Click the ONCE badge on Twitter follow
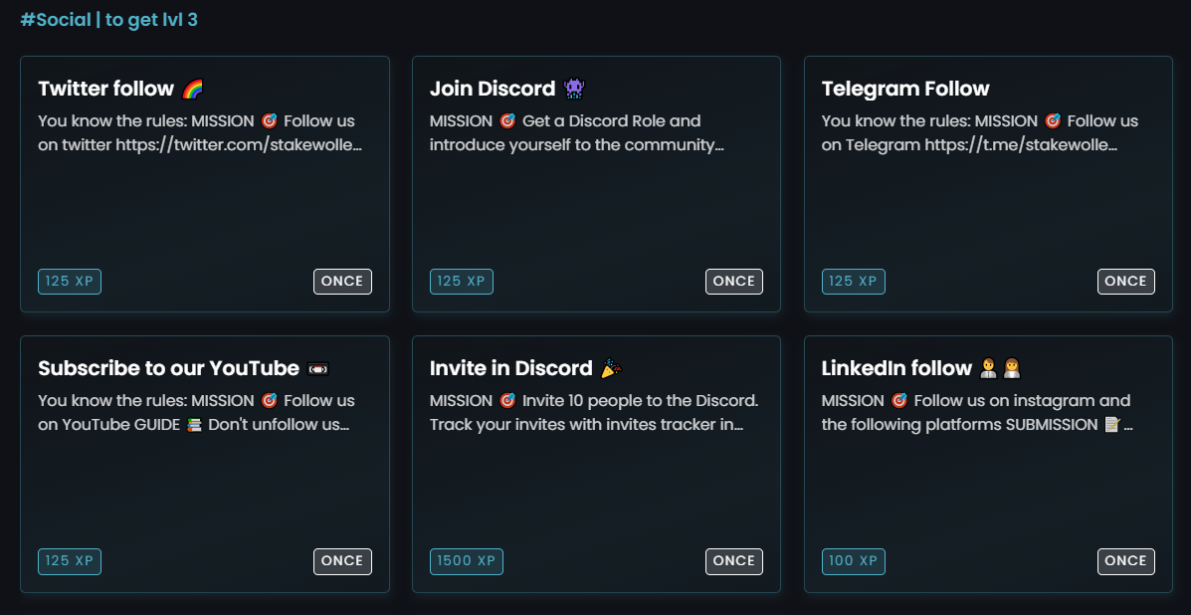1191x615 pixels. tap(342, 281)
